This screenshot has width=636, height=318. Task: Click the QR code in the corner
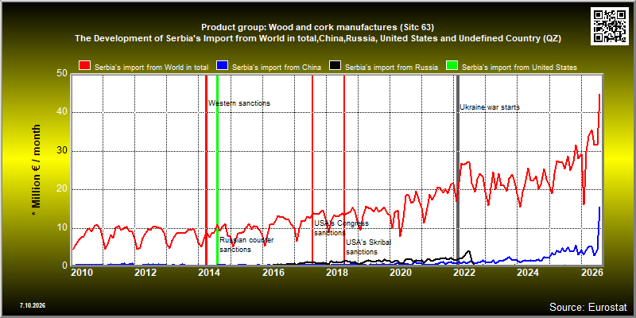point(610,25)
